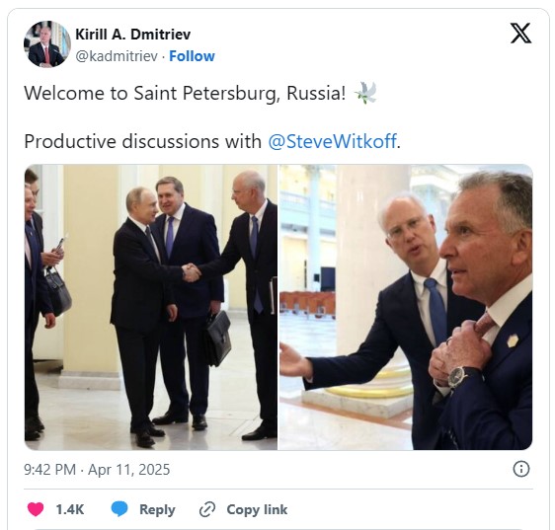This screenshot has height=530, width=555.
Task: Follow the @kadmitriev account
Action: pos(192,56)
